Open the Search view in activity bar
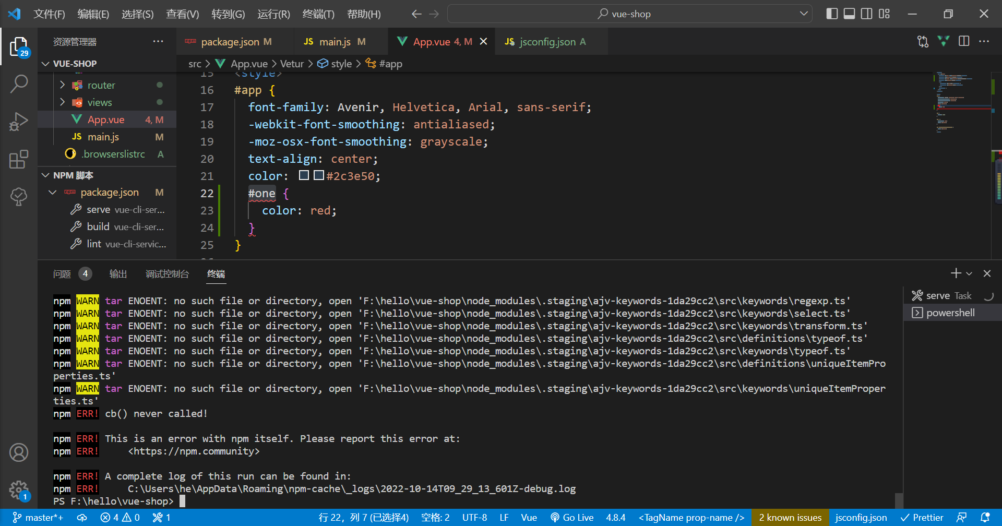This screenshot has height=526, width=1002. pyautogui.click(x=19, y=83)
